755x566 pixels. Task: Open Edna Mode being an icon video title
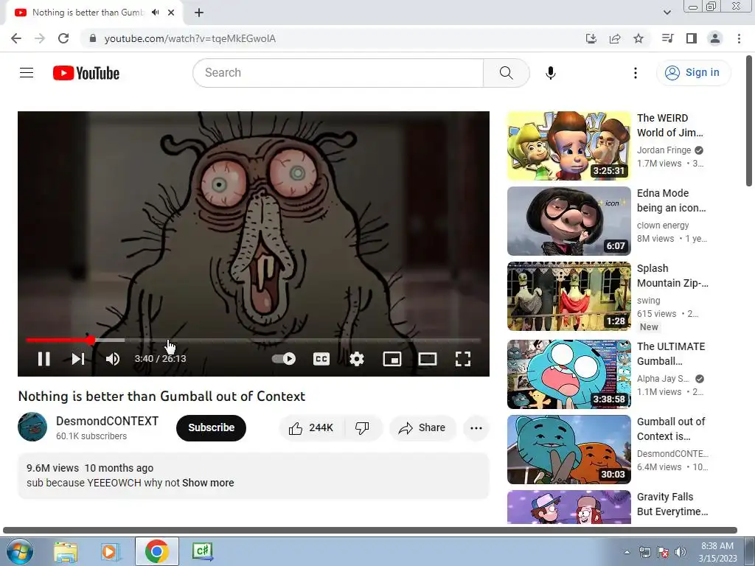click(x=671, y=200)
